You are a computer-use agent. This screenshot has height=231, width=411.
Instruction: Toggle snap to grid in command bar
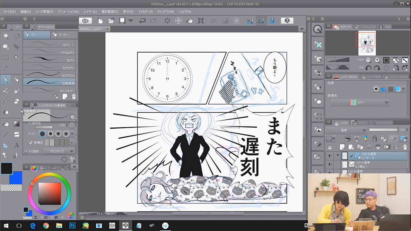click(x=272, y=21)
